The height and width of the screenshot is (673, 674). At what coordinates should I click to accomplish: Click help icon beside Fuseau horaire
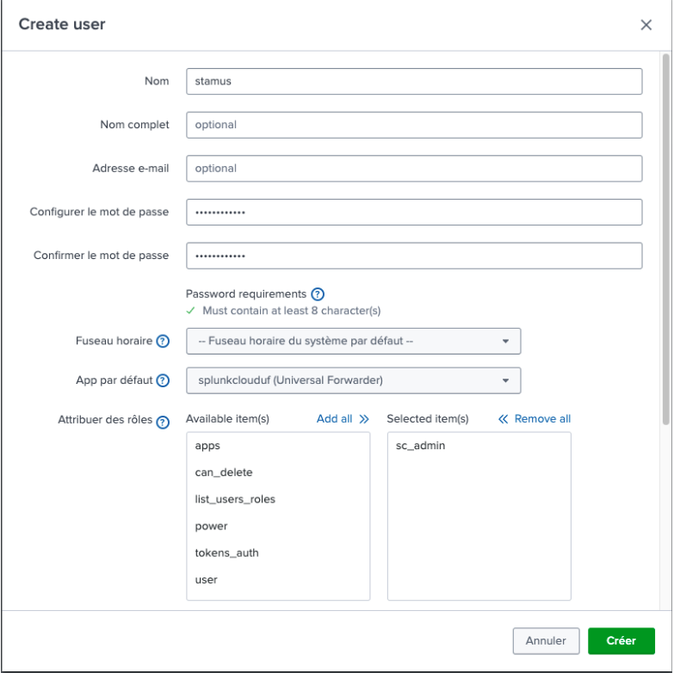pyautogui.click(x=163, y=341)
